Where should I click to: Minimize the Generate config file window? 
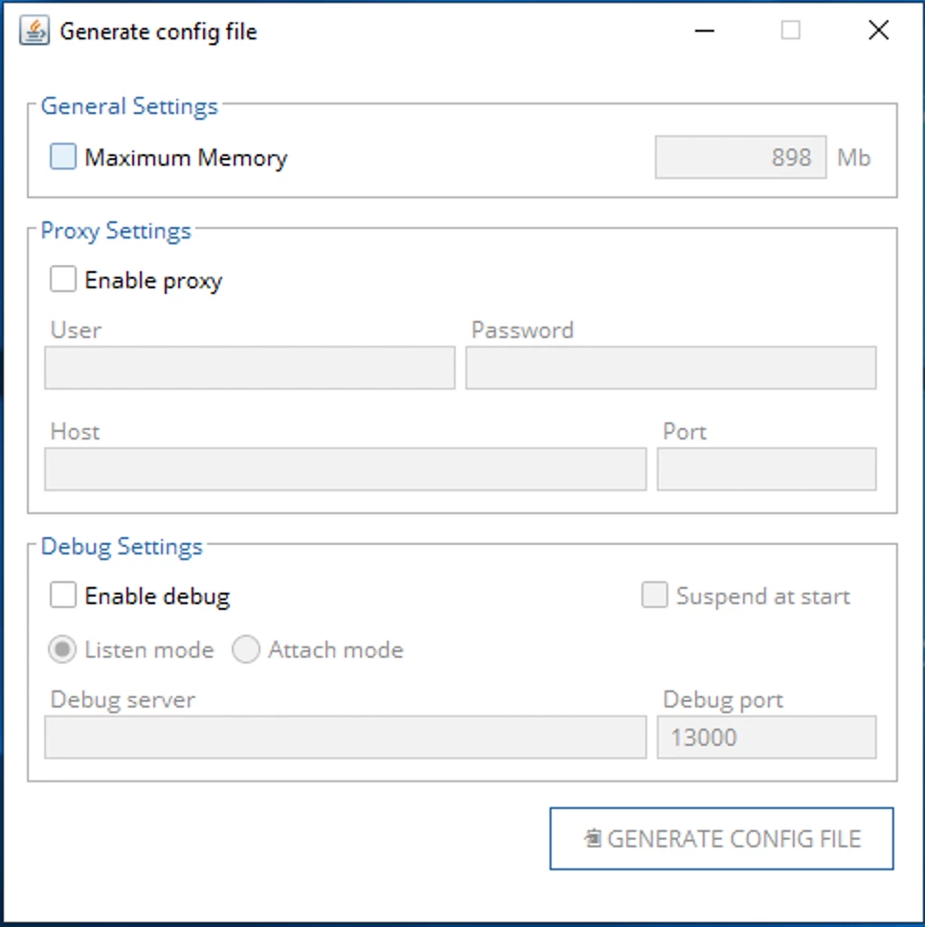[x=704, y=31]
